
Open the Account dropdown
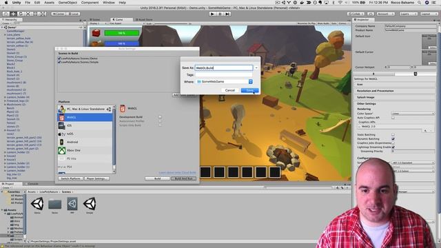point(386,14)
